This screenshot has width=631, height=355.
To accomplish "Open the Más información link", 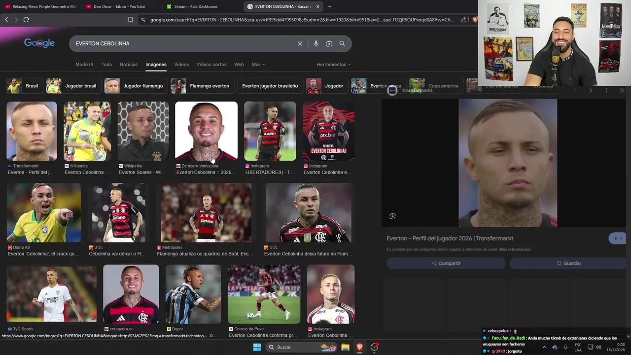I will 515,249.
